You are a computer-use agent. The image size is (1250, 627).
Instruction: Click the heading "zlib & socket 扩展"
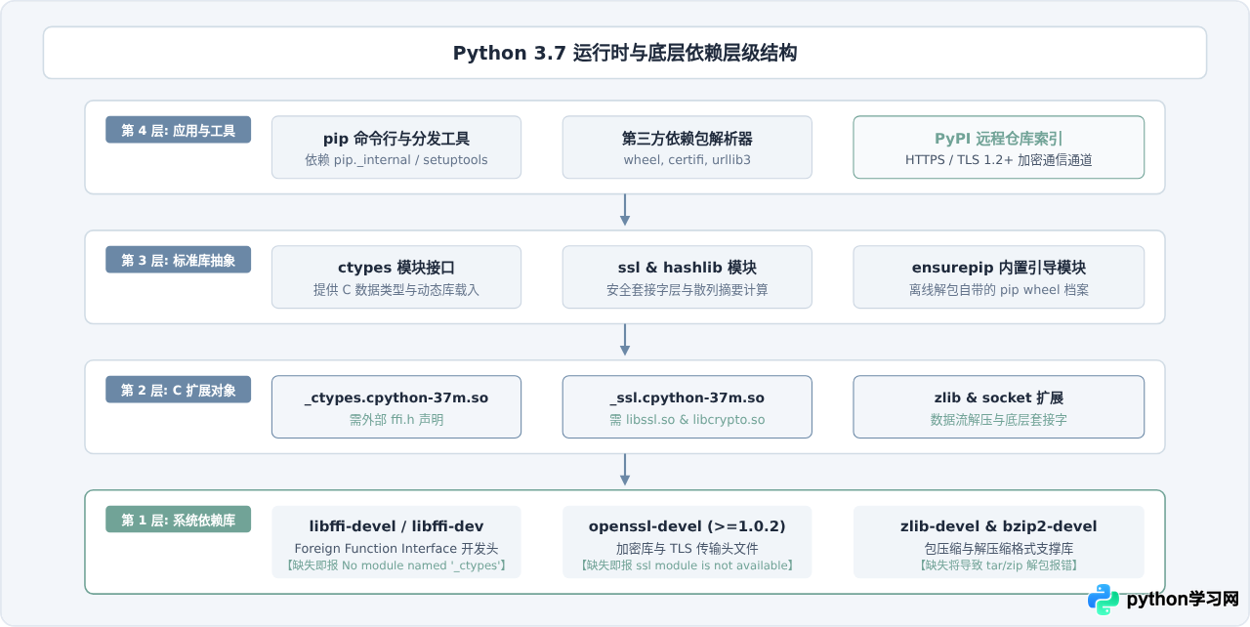(998, 397)
